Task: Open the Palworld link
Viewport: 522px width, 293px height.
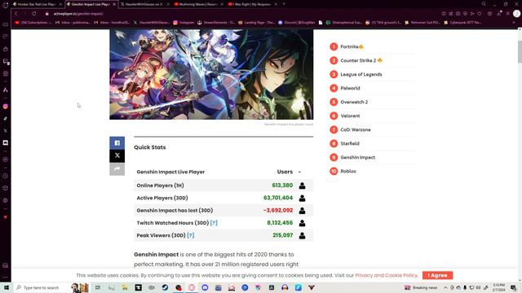Action: pos(350,88)
